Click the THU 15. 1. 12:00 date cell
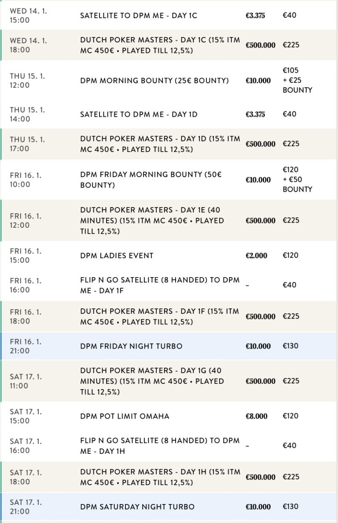This screenshot has width=338, height=523. click(x=27, y=80)
